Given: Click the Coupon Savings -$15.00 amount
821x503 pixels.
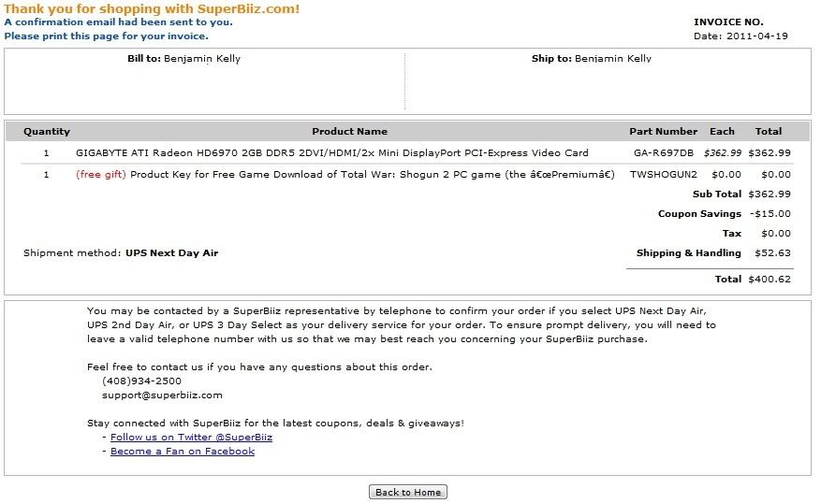Looking at the screenshot, I should (x=770, y=213).
